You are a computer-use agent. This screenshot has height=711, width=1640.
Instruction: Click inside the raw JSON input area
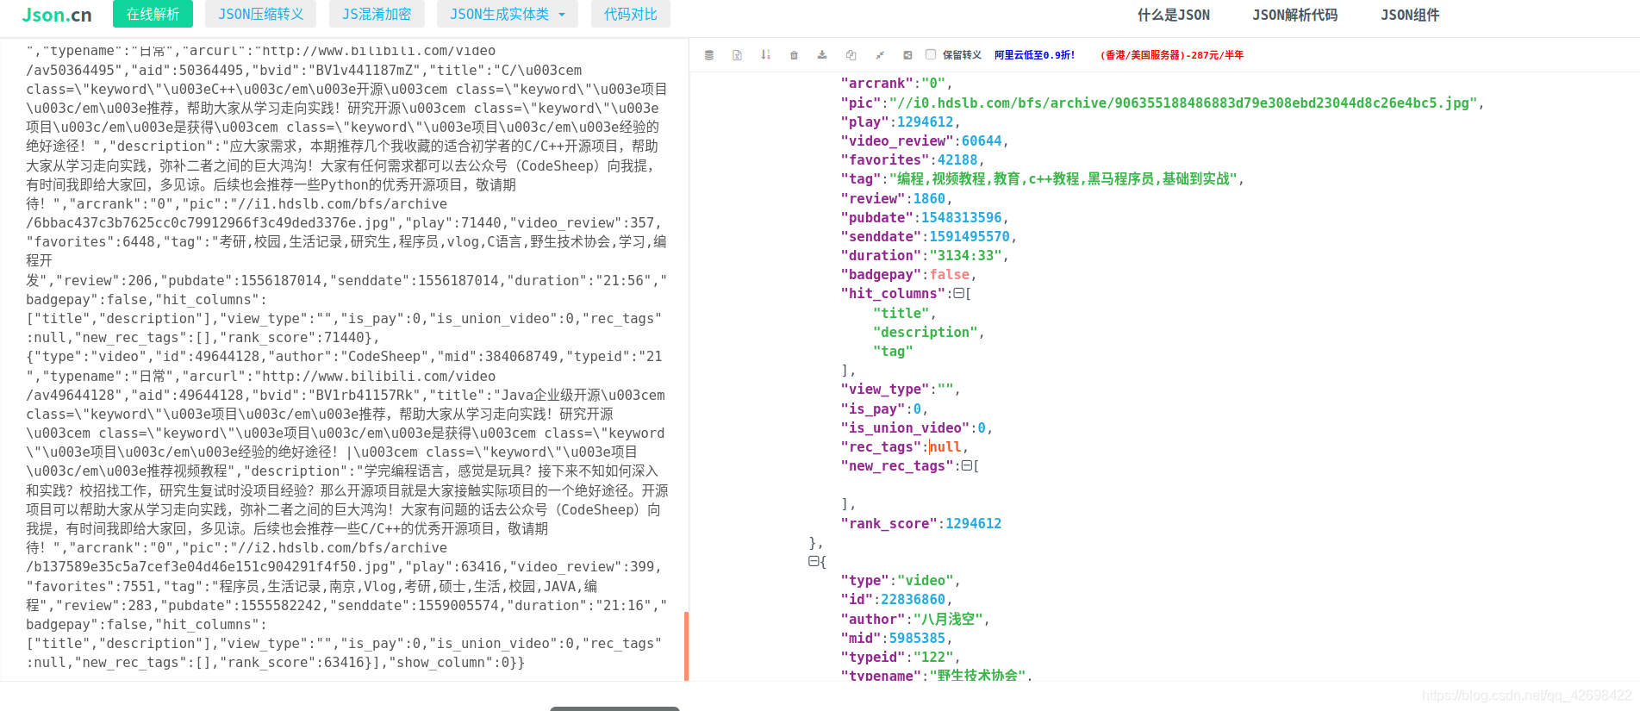[345, 359]
